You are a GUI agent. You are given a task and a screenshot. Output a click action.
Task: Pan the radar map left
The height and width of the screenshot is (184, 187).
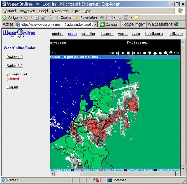(144, 53)
